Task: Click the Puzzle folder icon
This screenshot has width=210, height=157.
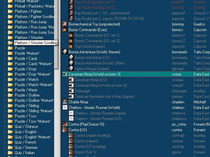Action: tap(10, 48)
